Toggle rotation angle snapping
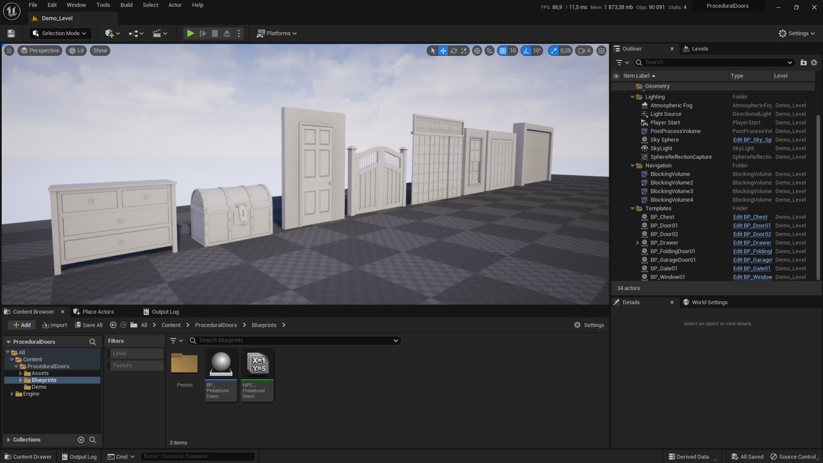 point(526,51)
